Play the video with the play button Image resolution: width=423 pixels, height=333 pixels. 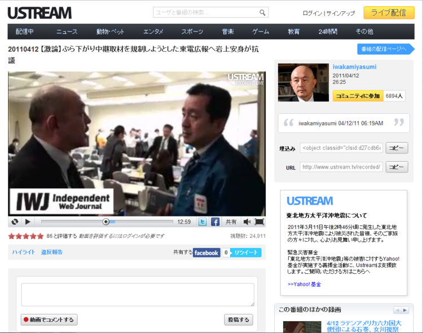28,222
